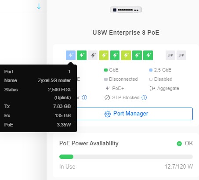Click the PoE OK status indicator
Image resolution: width=199 pixels, height=180 pixels.
pos(185,144)
